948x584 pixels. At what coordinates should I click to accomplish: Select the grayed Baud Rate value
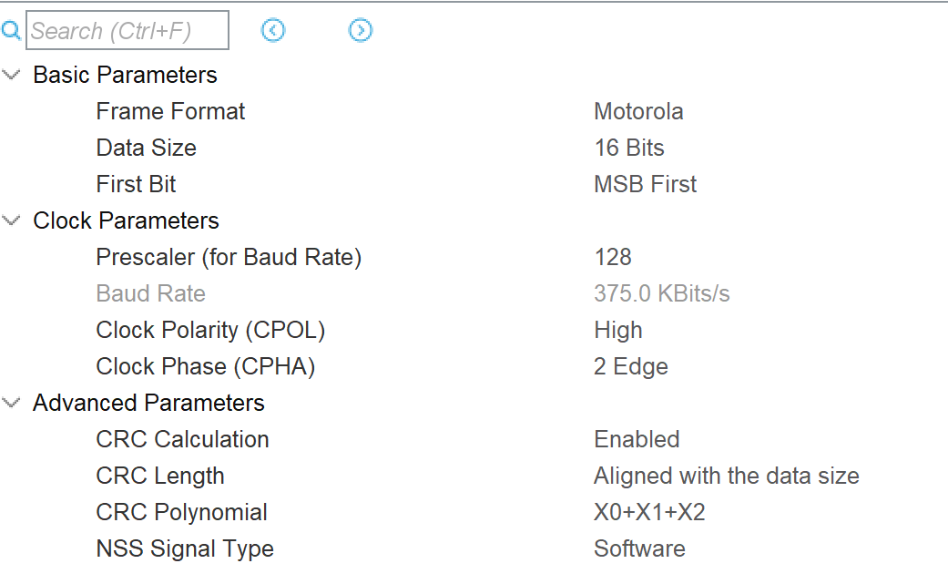point(662,293)
